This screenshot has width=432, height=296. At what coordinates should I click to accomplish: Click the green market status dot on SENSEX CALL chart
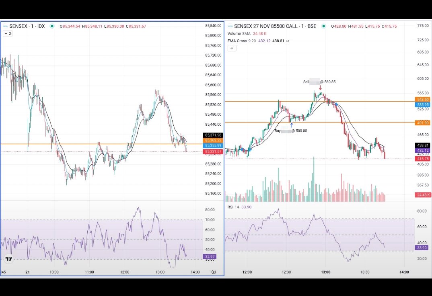click(x=324, y=26)
